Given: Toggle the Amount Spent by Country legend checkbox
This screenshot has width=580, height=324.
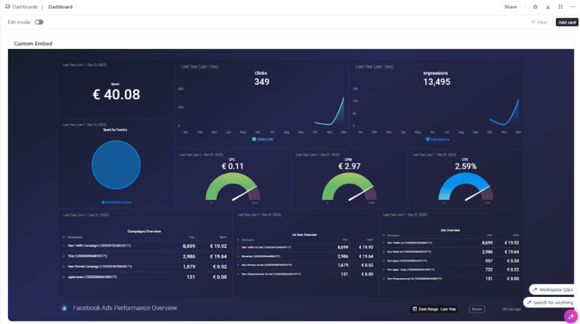Looking at the screenshot, I should pos(103,202).
